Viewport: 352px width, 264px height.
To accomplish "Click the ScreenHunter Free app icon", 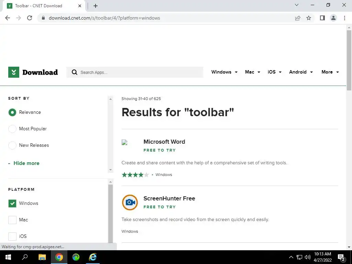I will [130, 202].
